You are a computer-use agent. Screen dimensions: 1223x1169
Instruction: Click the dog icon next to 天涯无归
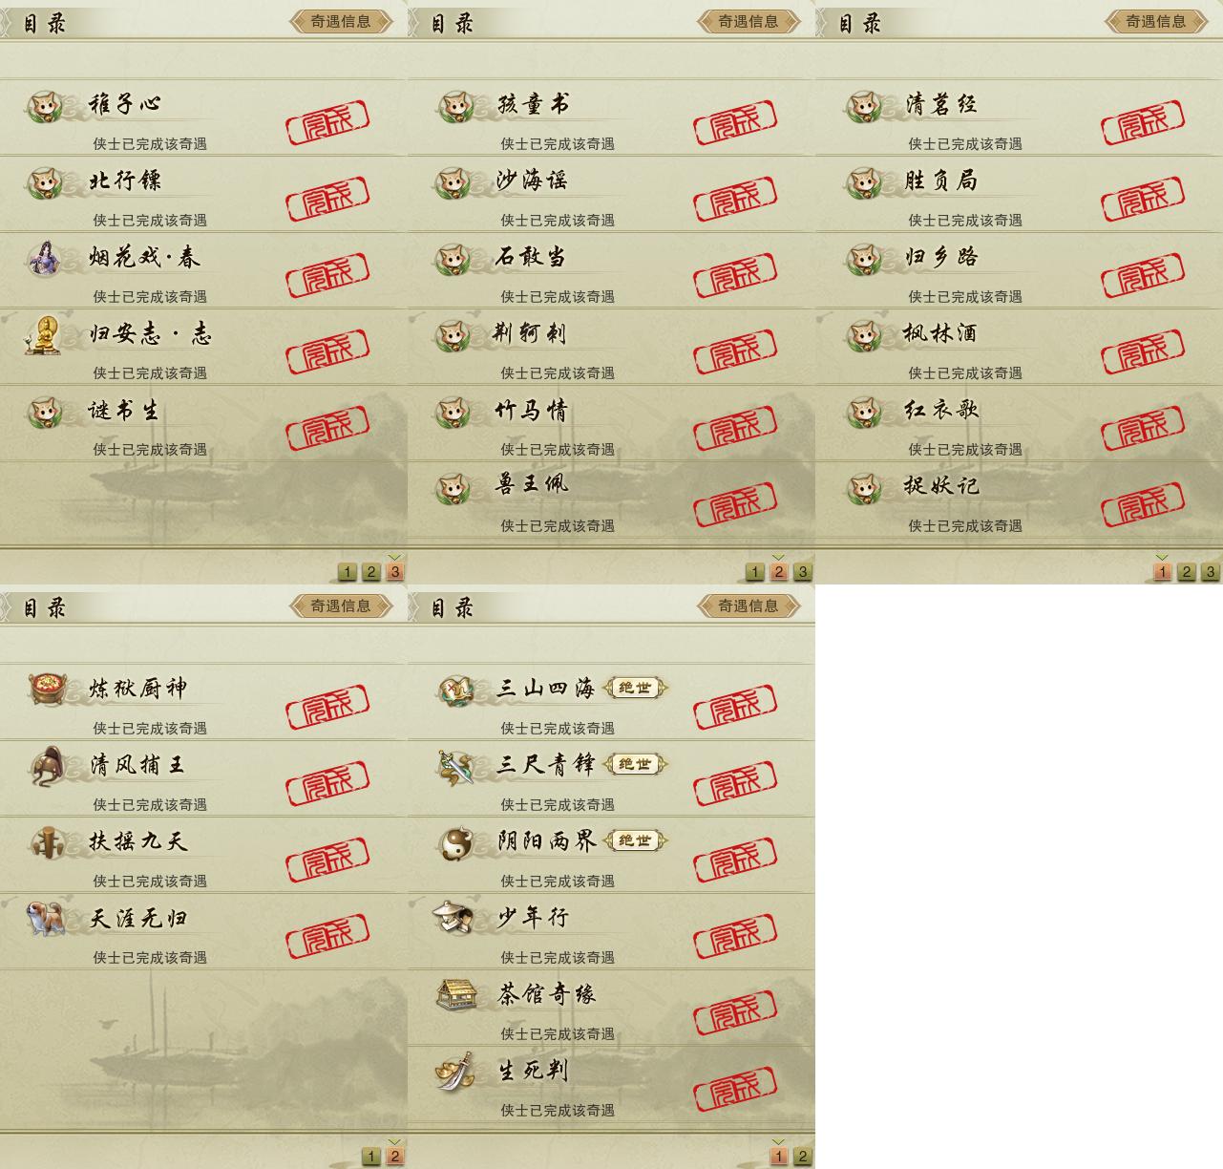pyautogui.click(x=45, y=918)
